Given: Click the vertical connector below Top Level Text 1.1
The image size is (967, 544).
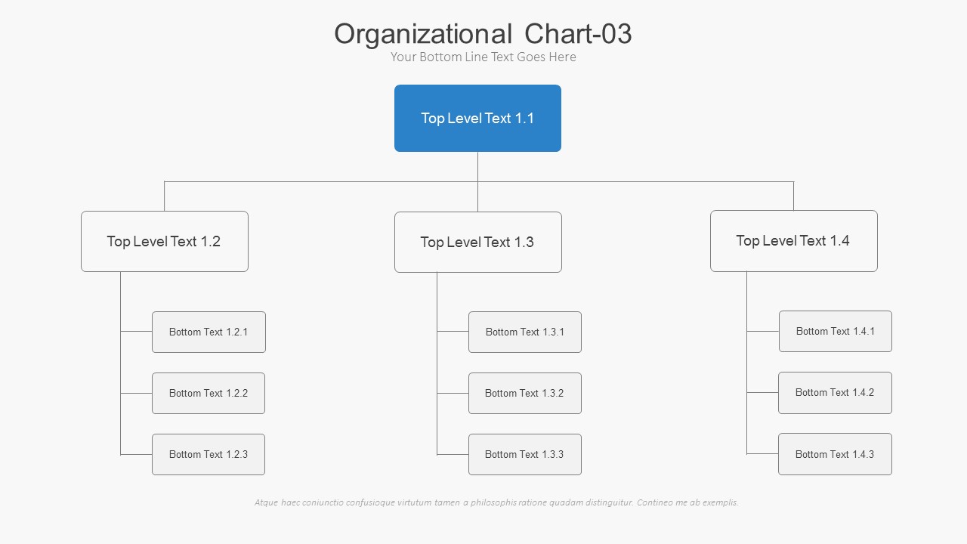Looking at the screenshot, I should coord(477,166).
